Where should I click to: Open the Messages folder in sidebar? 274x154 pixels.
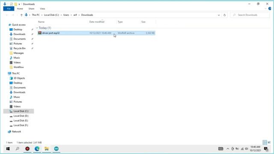(18, 53)
